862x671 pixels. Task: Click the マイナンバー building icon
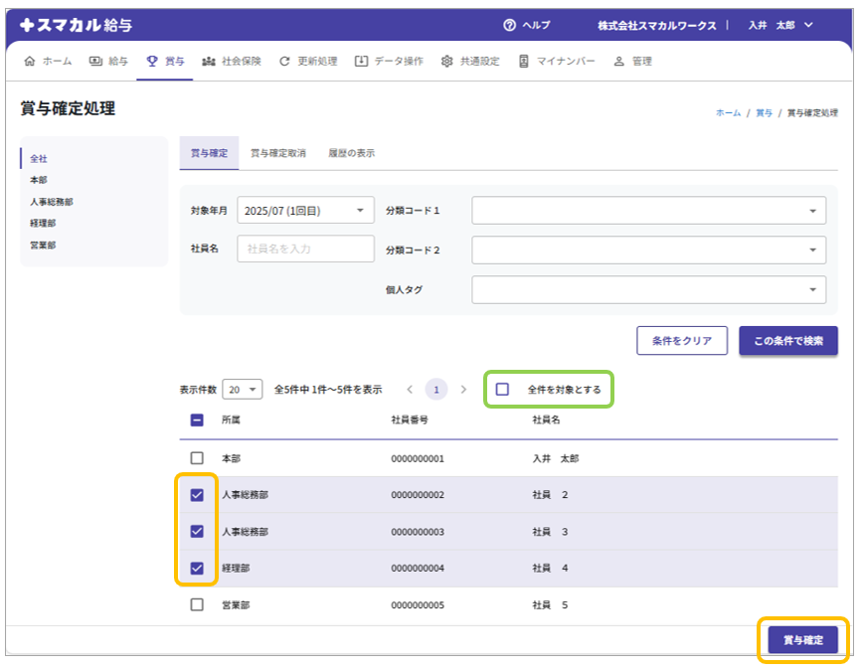[x=523, y=62]
